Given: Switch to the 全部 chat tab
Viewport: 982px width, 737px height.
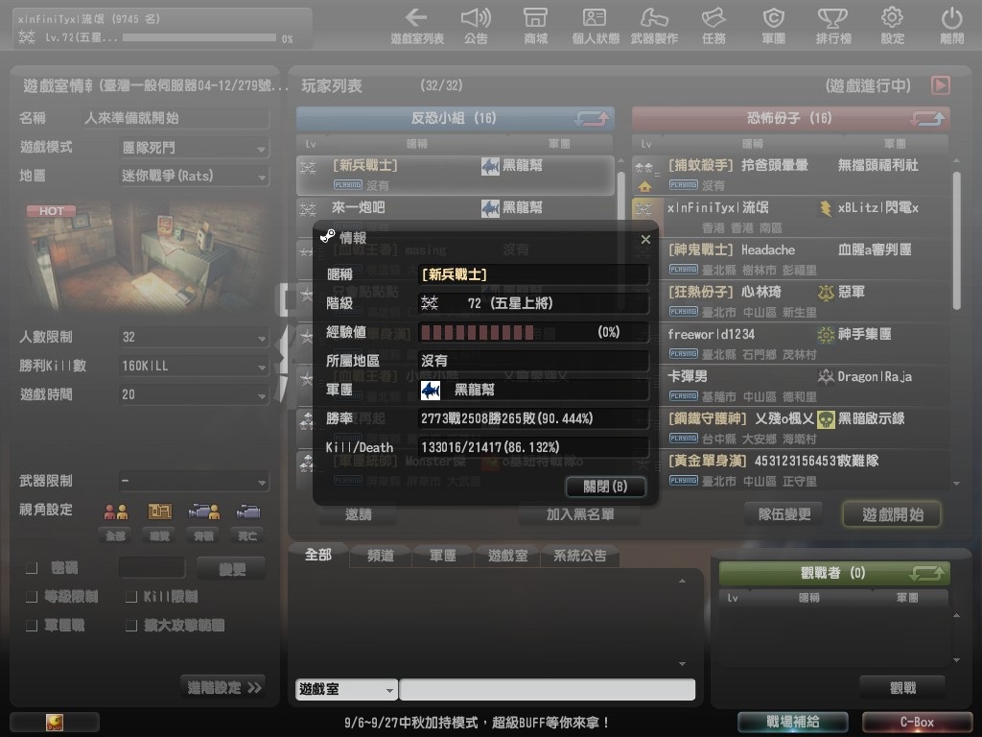Looking at the screenshot, I should pos(318,555).
